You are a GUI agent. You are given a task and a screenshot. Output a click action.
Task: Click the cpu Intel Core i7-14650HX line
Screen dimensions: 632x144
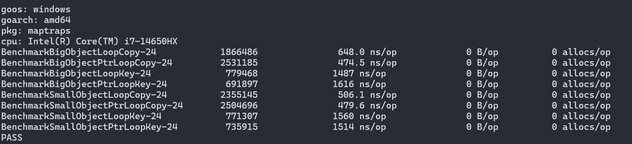pos(89,41)
